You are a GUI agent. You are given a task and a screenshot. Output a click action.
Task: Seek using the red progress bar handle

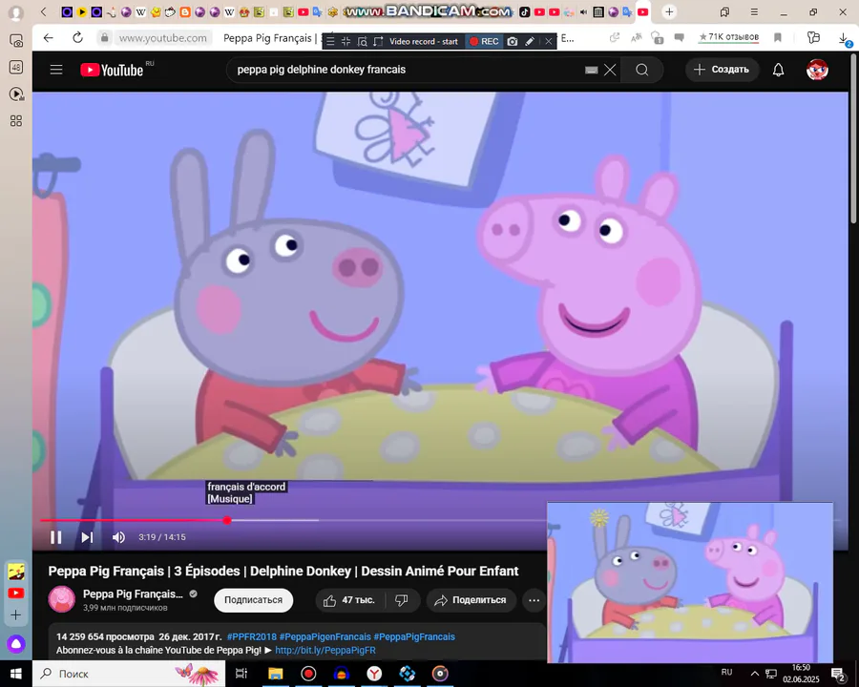point(227,520)
